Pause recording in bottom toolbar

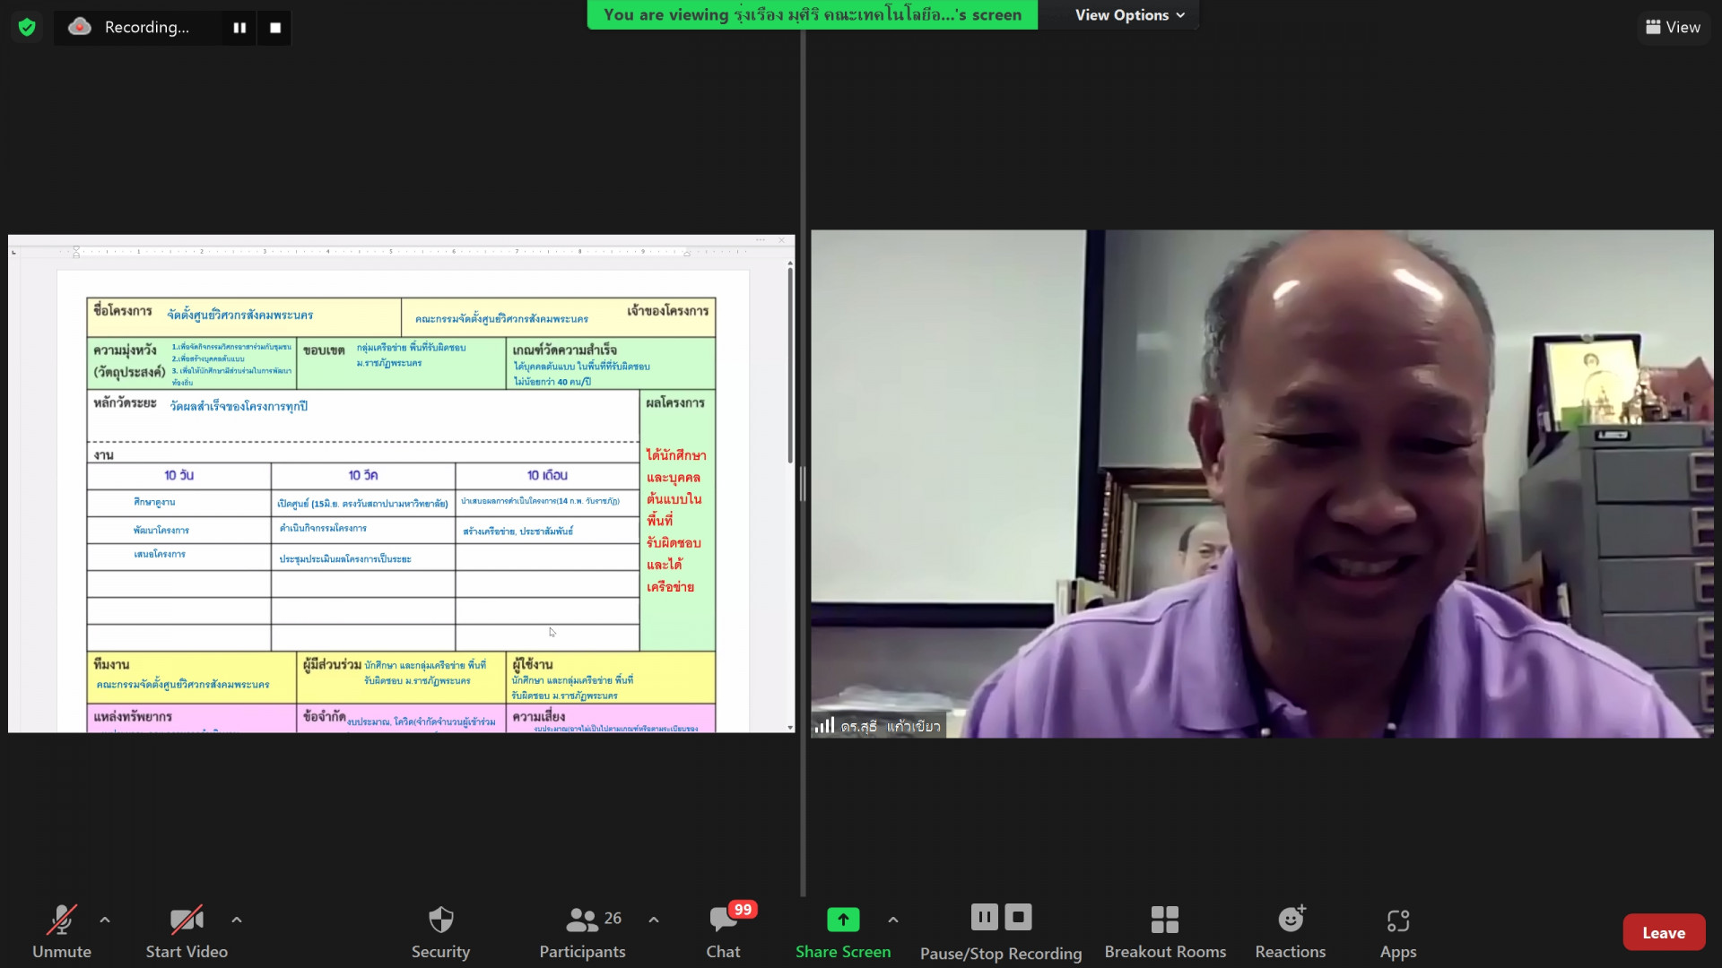[984, 917]
